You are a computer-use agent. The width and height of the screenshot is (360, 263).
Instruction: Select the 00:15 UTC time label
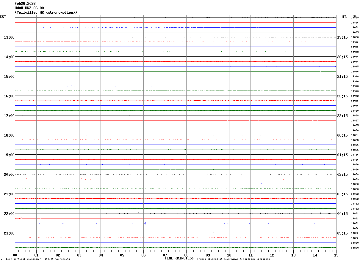342,135
